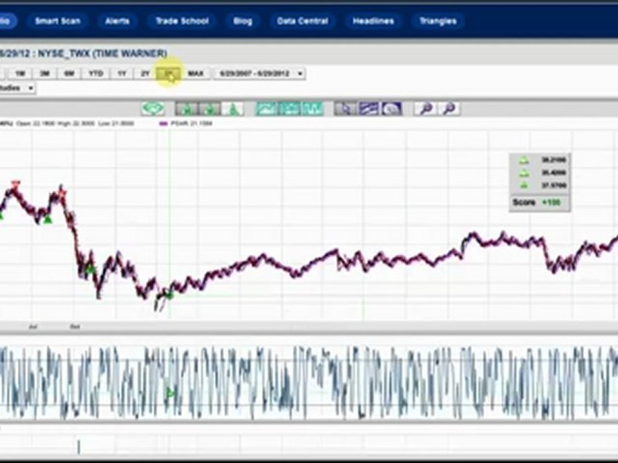Click the first green triangle toolbar icon
The height and width of the screenshot is (463, 618).
[187, 109]
